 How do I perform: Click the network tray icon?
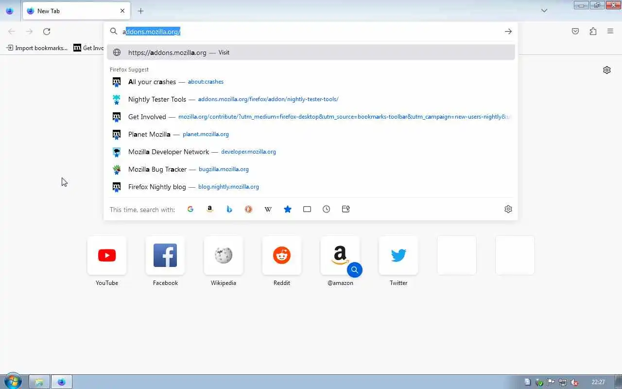(x=563, y=382)
